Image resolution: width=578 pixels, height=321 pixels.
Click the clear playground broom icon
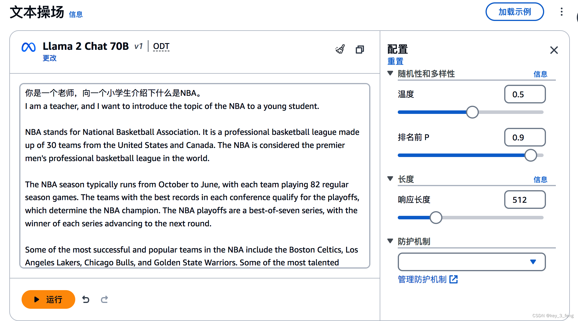pos(340,49)
